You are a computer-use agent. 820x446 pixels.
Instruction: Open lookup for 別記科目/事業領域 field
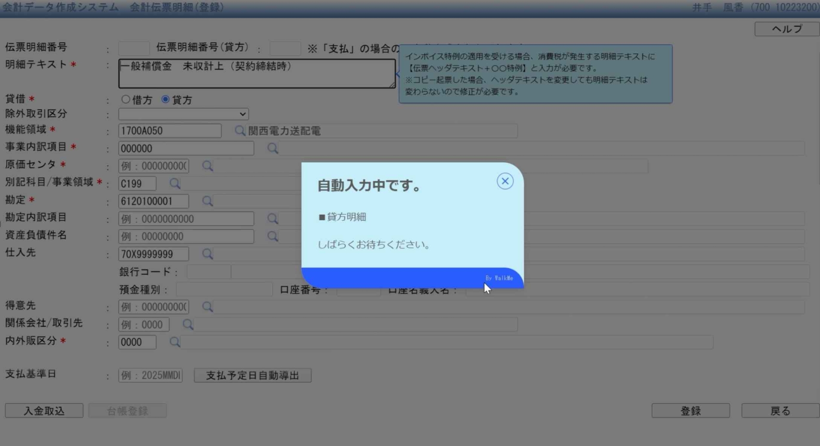tap(174, 184)
